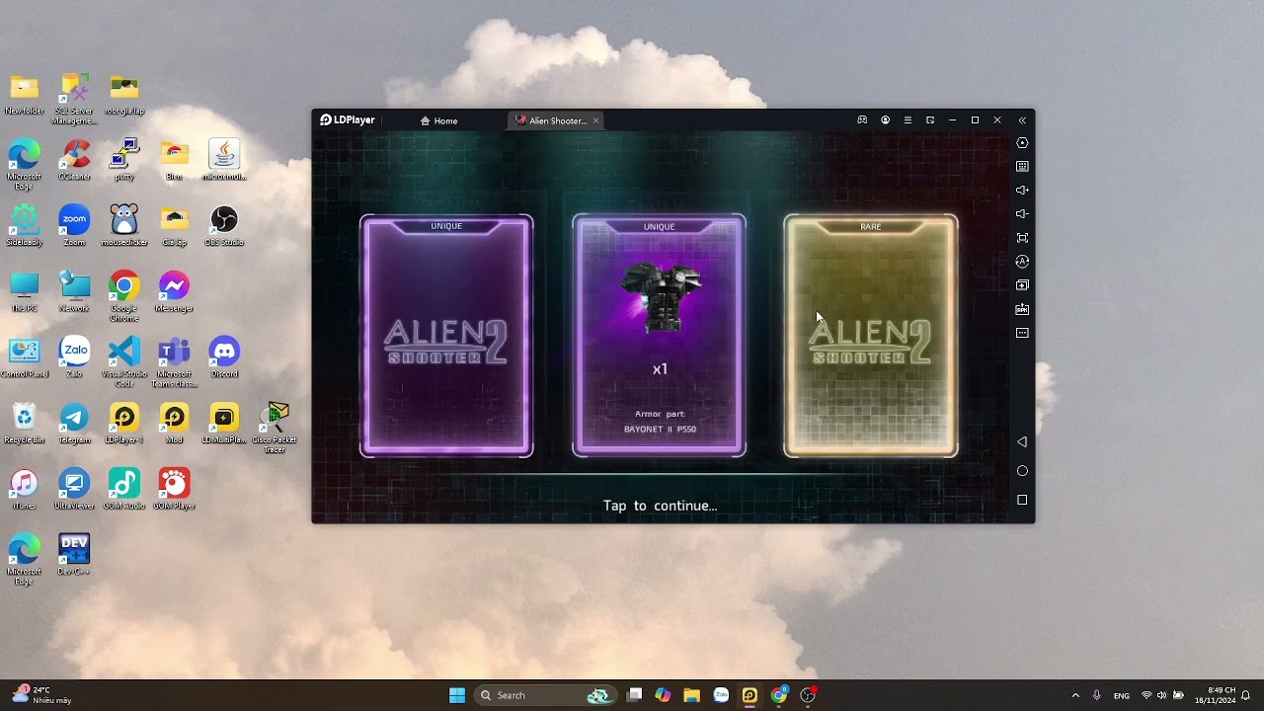1264x711 pixels.
Task: Open clock and date in taskbar
Action: coord(1215,695)
